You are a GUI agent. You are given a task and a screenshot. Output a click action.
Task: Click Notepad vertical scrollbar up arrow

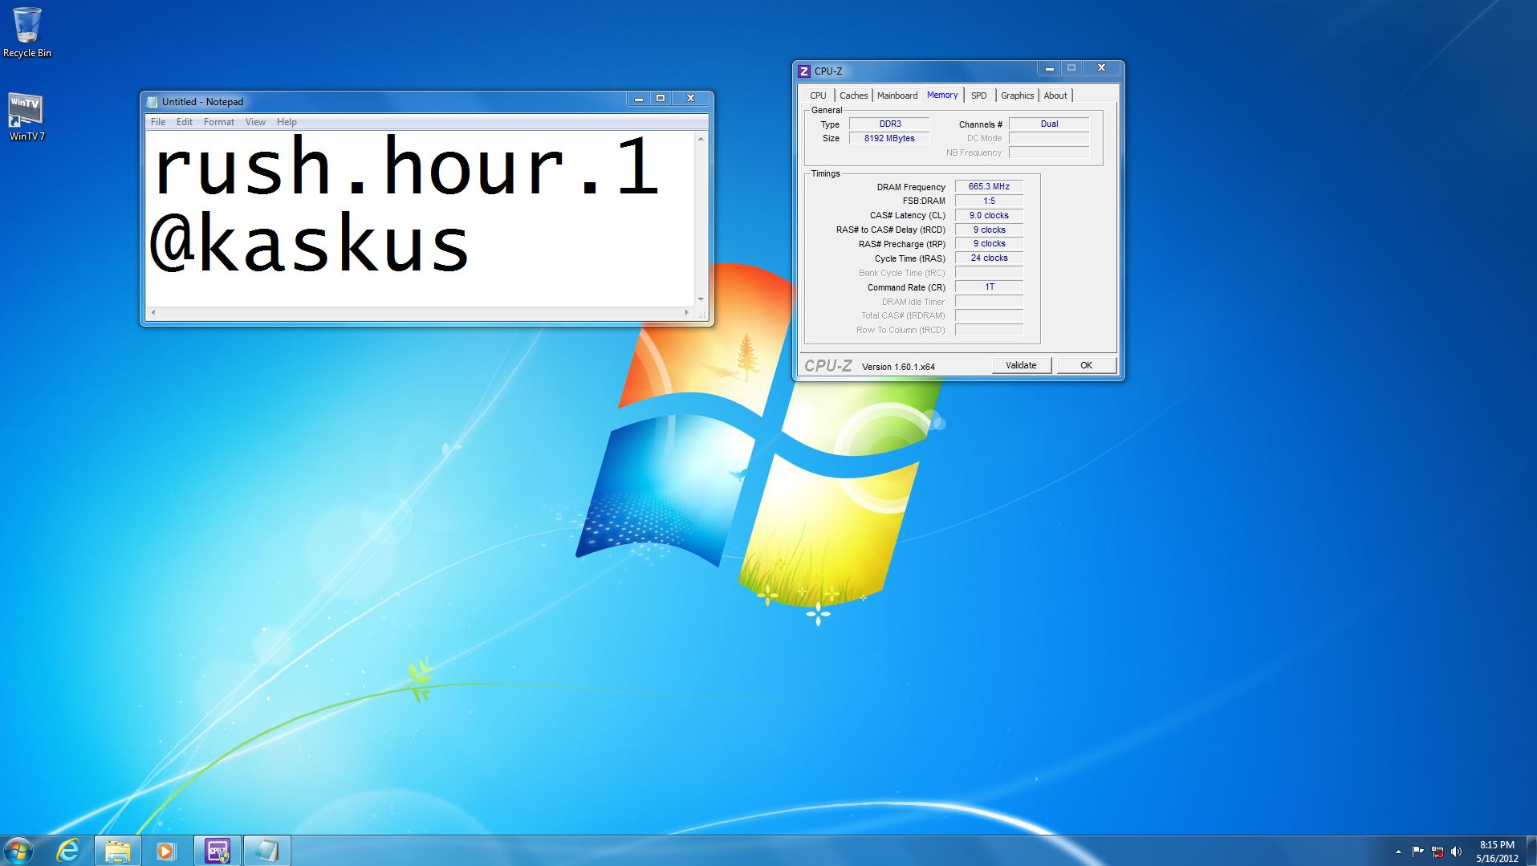click(x=701, y=140)
